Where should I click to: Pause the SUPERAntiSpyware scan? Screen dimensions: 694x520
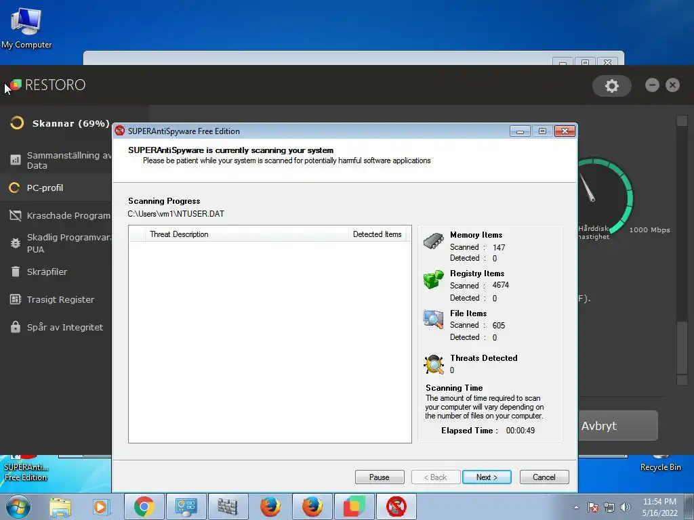(380, 477)
